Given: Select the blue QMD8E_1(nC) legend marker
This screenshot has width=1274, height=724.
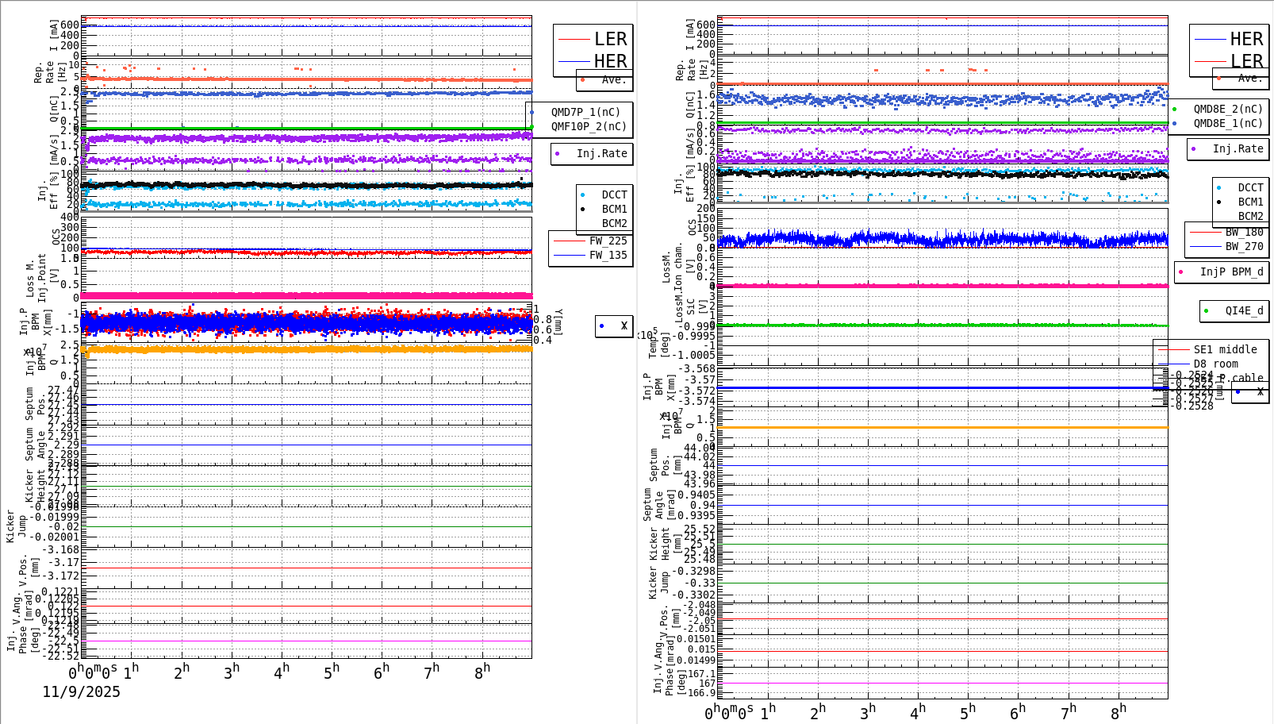Looking at the screenshot, I should [1176, 123].
